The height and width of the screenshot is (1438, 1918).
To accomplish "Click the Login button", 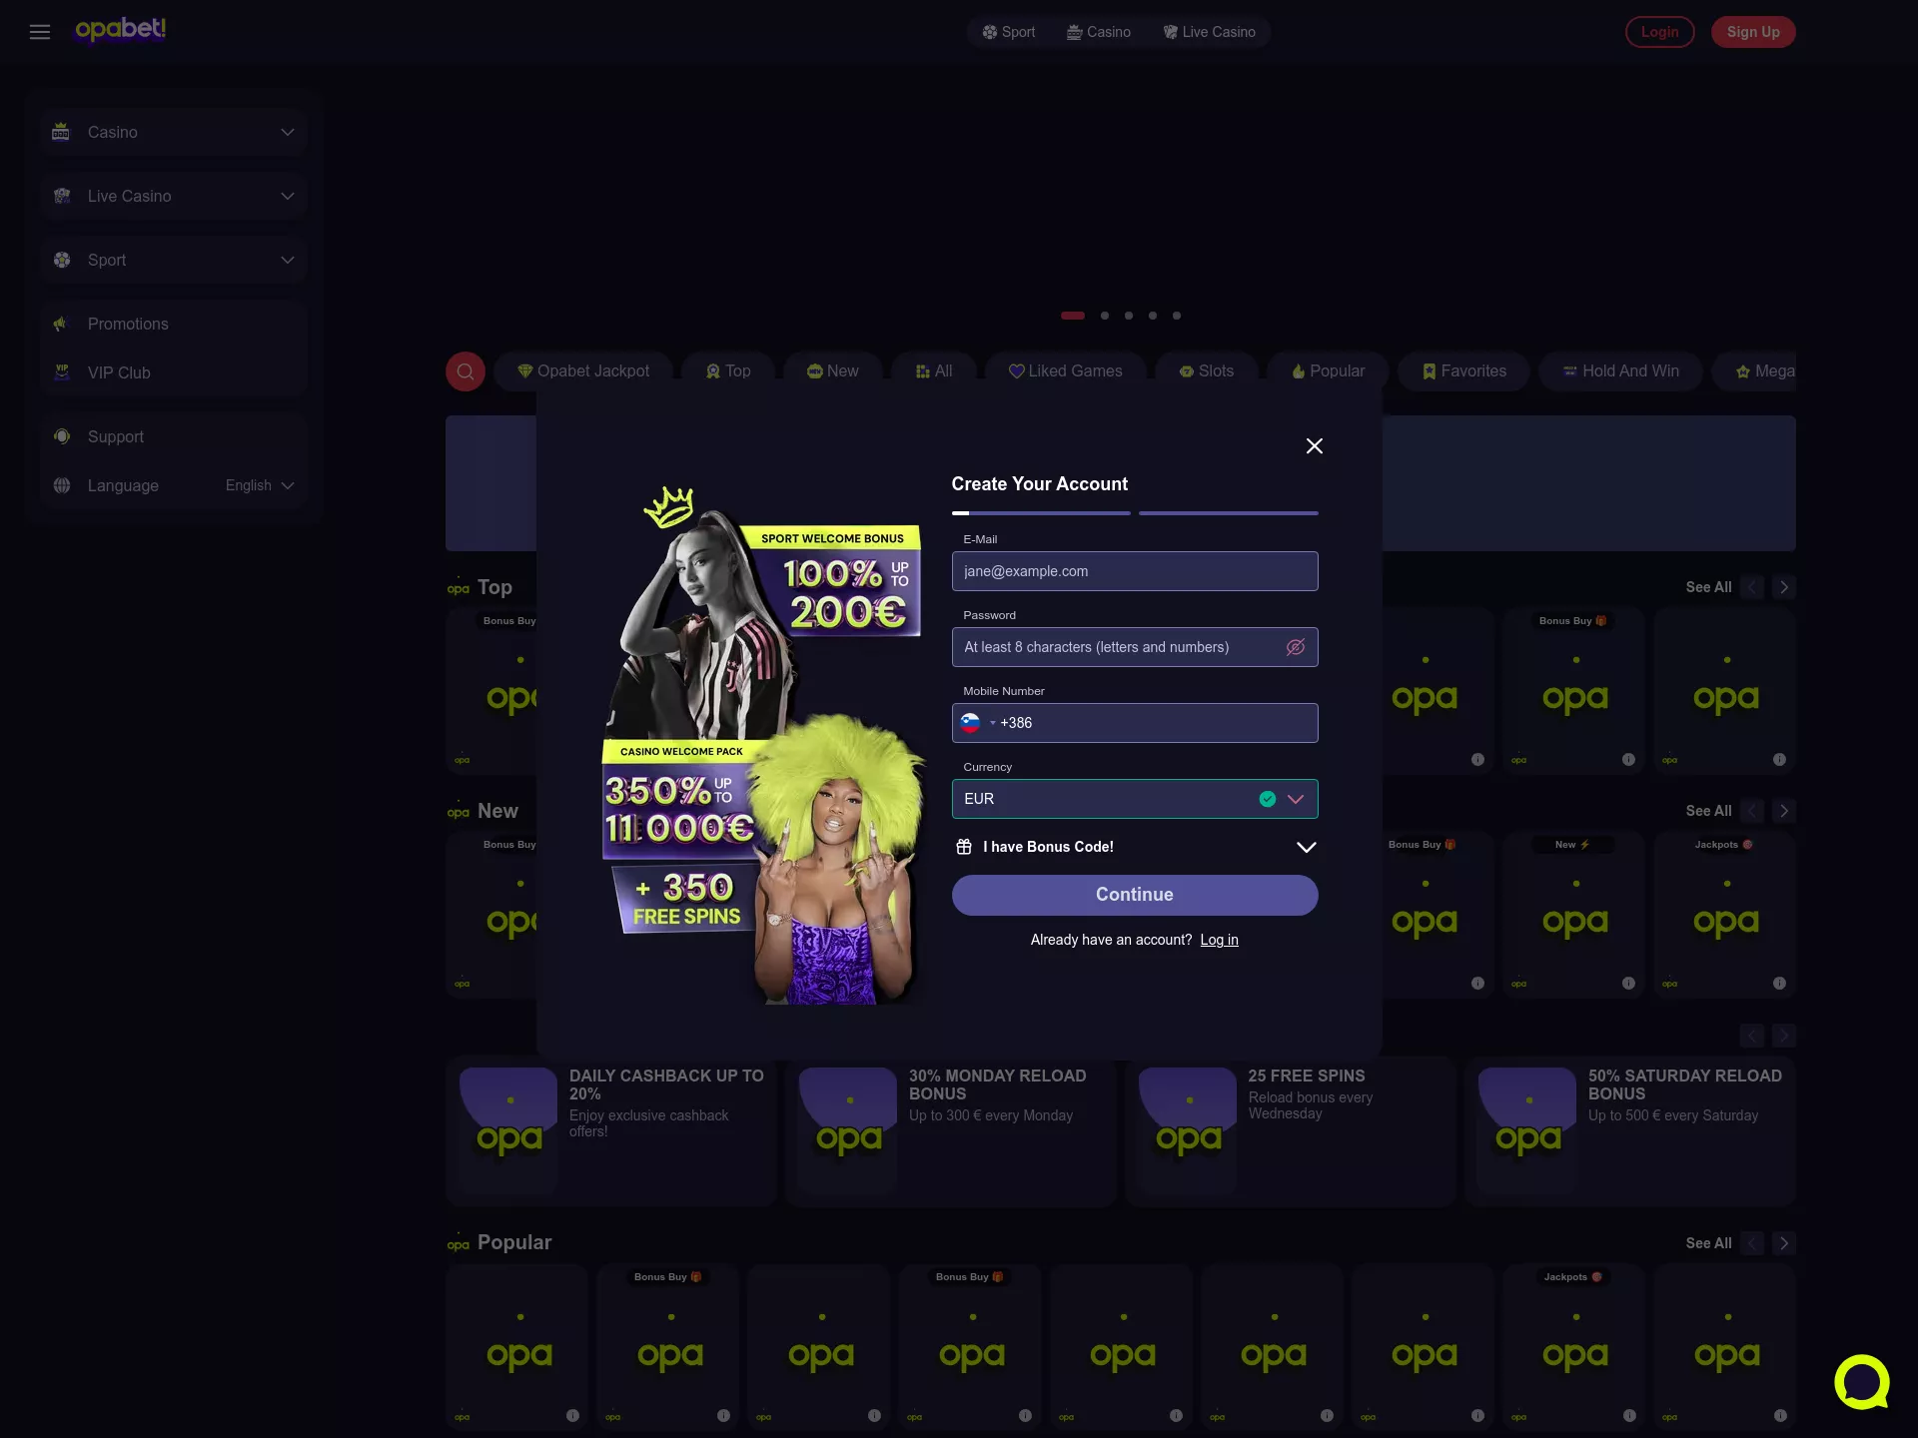I will click(1660, 32).
